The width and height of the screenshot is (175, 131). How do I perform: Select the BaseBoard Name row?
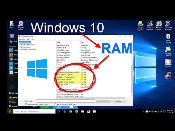(73, 45)
